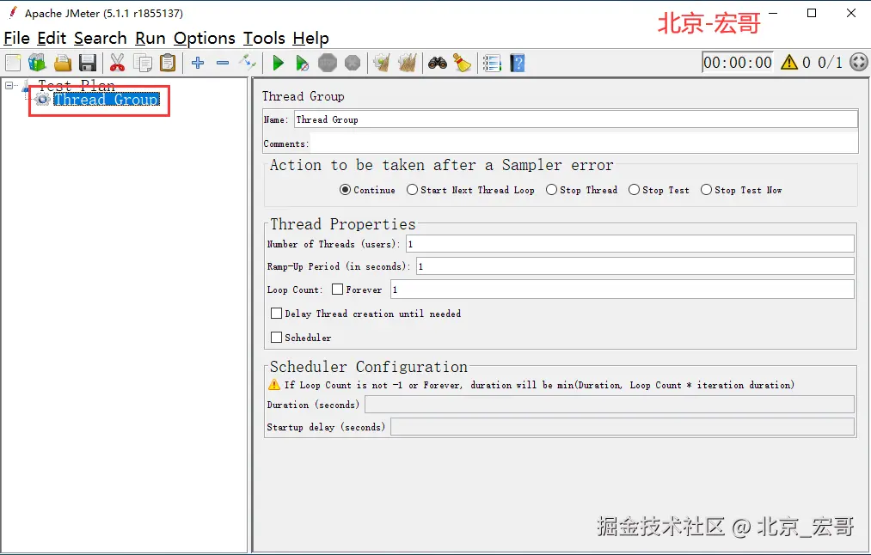Click the Open file folder icon

63,63
